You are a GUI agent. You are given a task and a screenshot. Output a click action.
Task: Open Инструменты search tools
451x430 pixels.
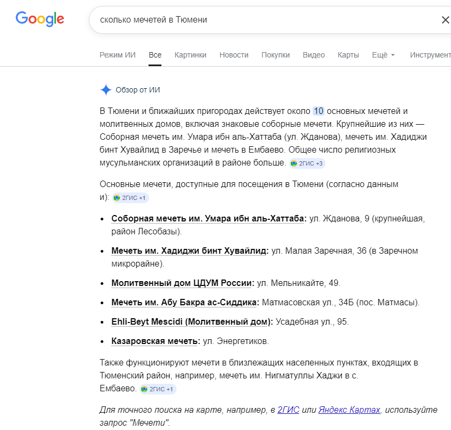(x=431, y=55)
